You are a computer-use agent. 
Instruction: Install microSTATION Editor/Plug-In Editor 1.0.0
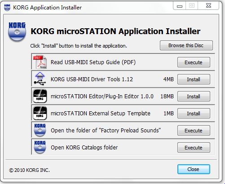point(194,96)
